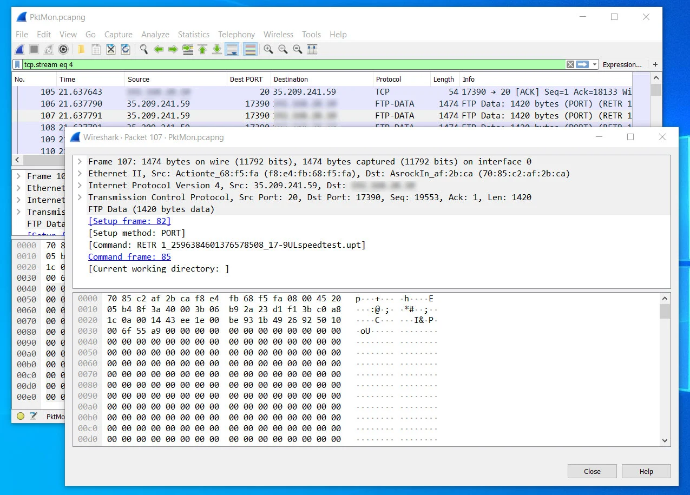
Task: Follow the Setup frame: 82 link
Action: (129, 221)
